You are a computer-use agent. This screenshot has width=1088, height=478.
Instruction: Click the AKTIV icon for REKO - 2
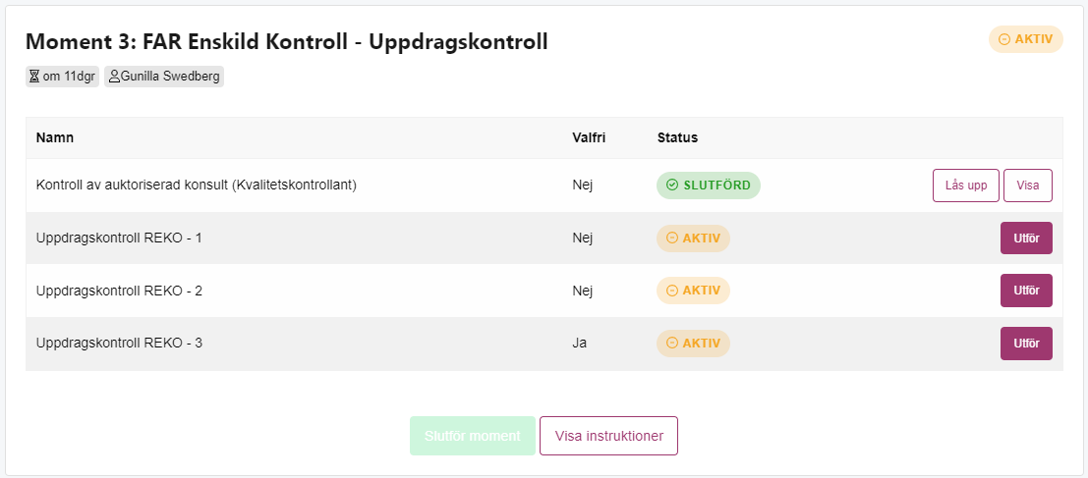tap(671, 291)
